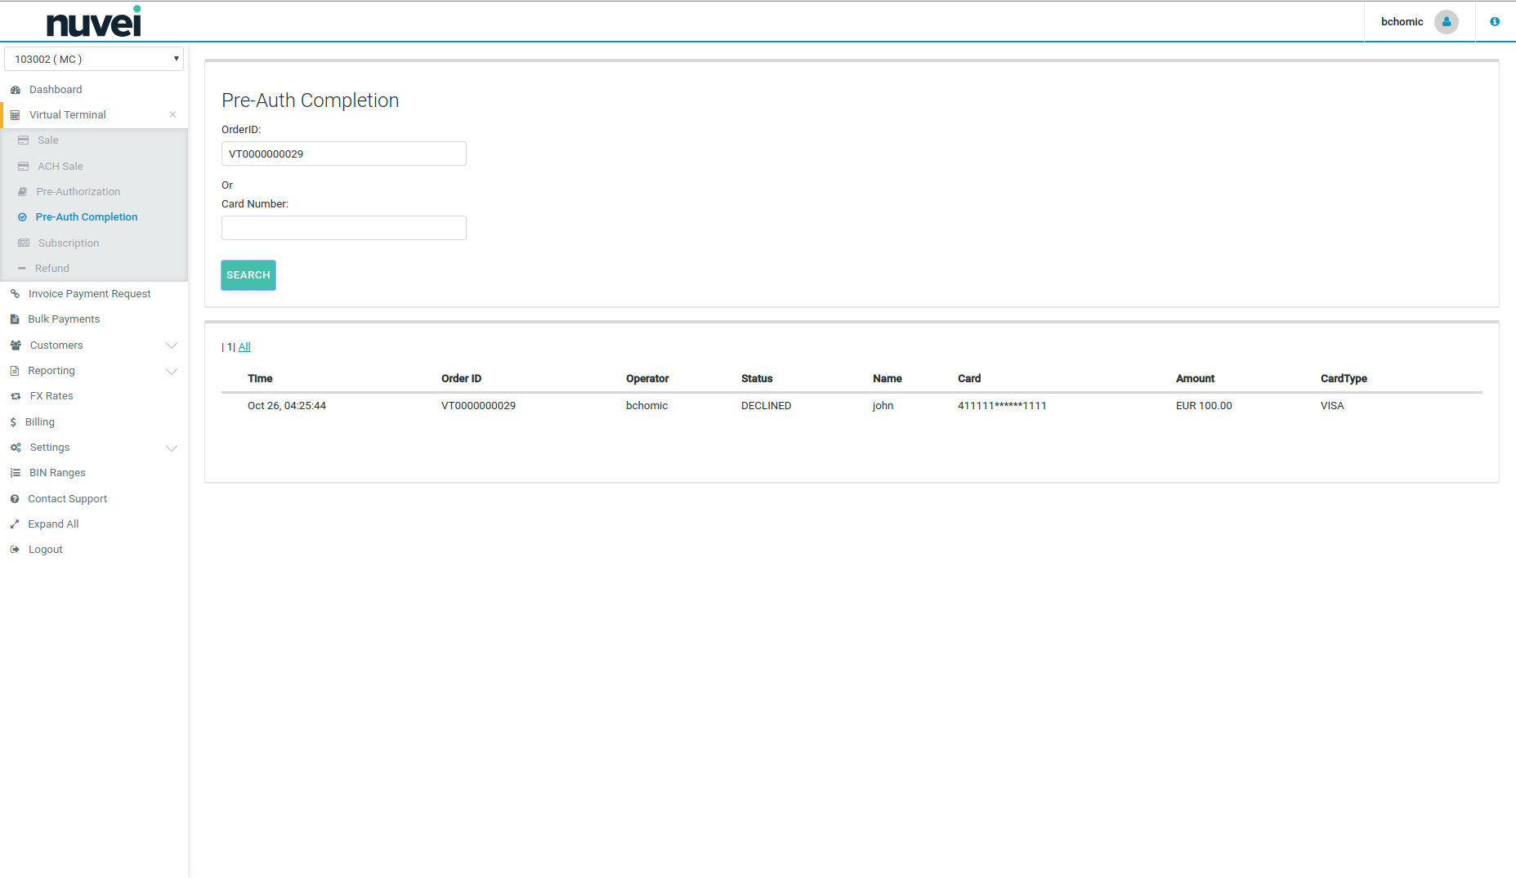Expand the Reporting menu chevron
This screenshot has height=878, width=1516.
point(172,371)
